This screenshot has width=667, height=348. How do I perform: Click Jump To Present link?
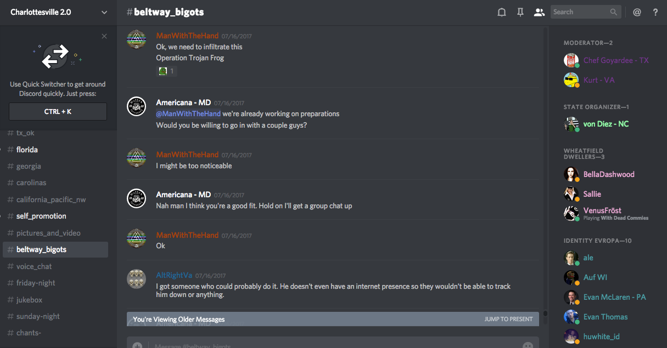click(508, 319)
